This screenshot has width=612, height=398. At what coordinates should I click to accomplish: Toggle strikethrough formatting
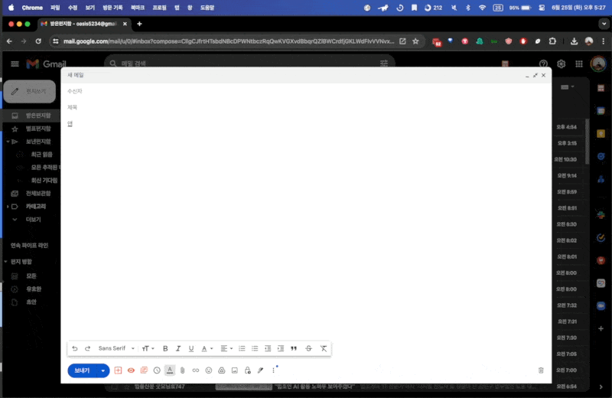pos(308,348)
